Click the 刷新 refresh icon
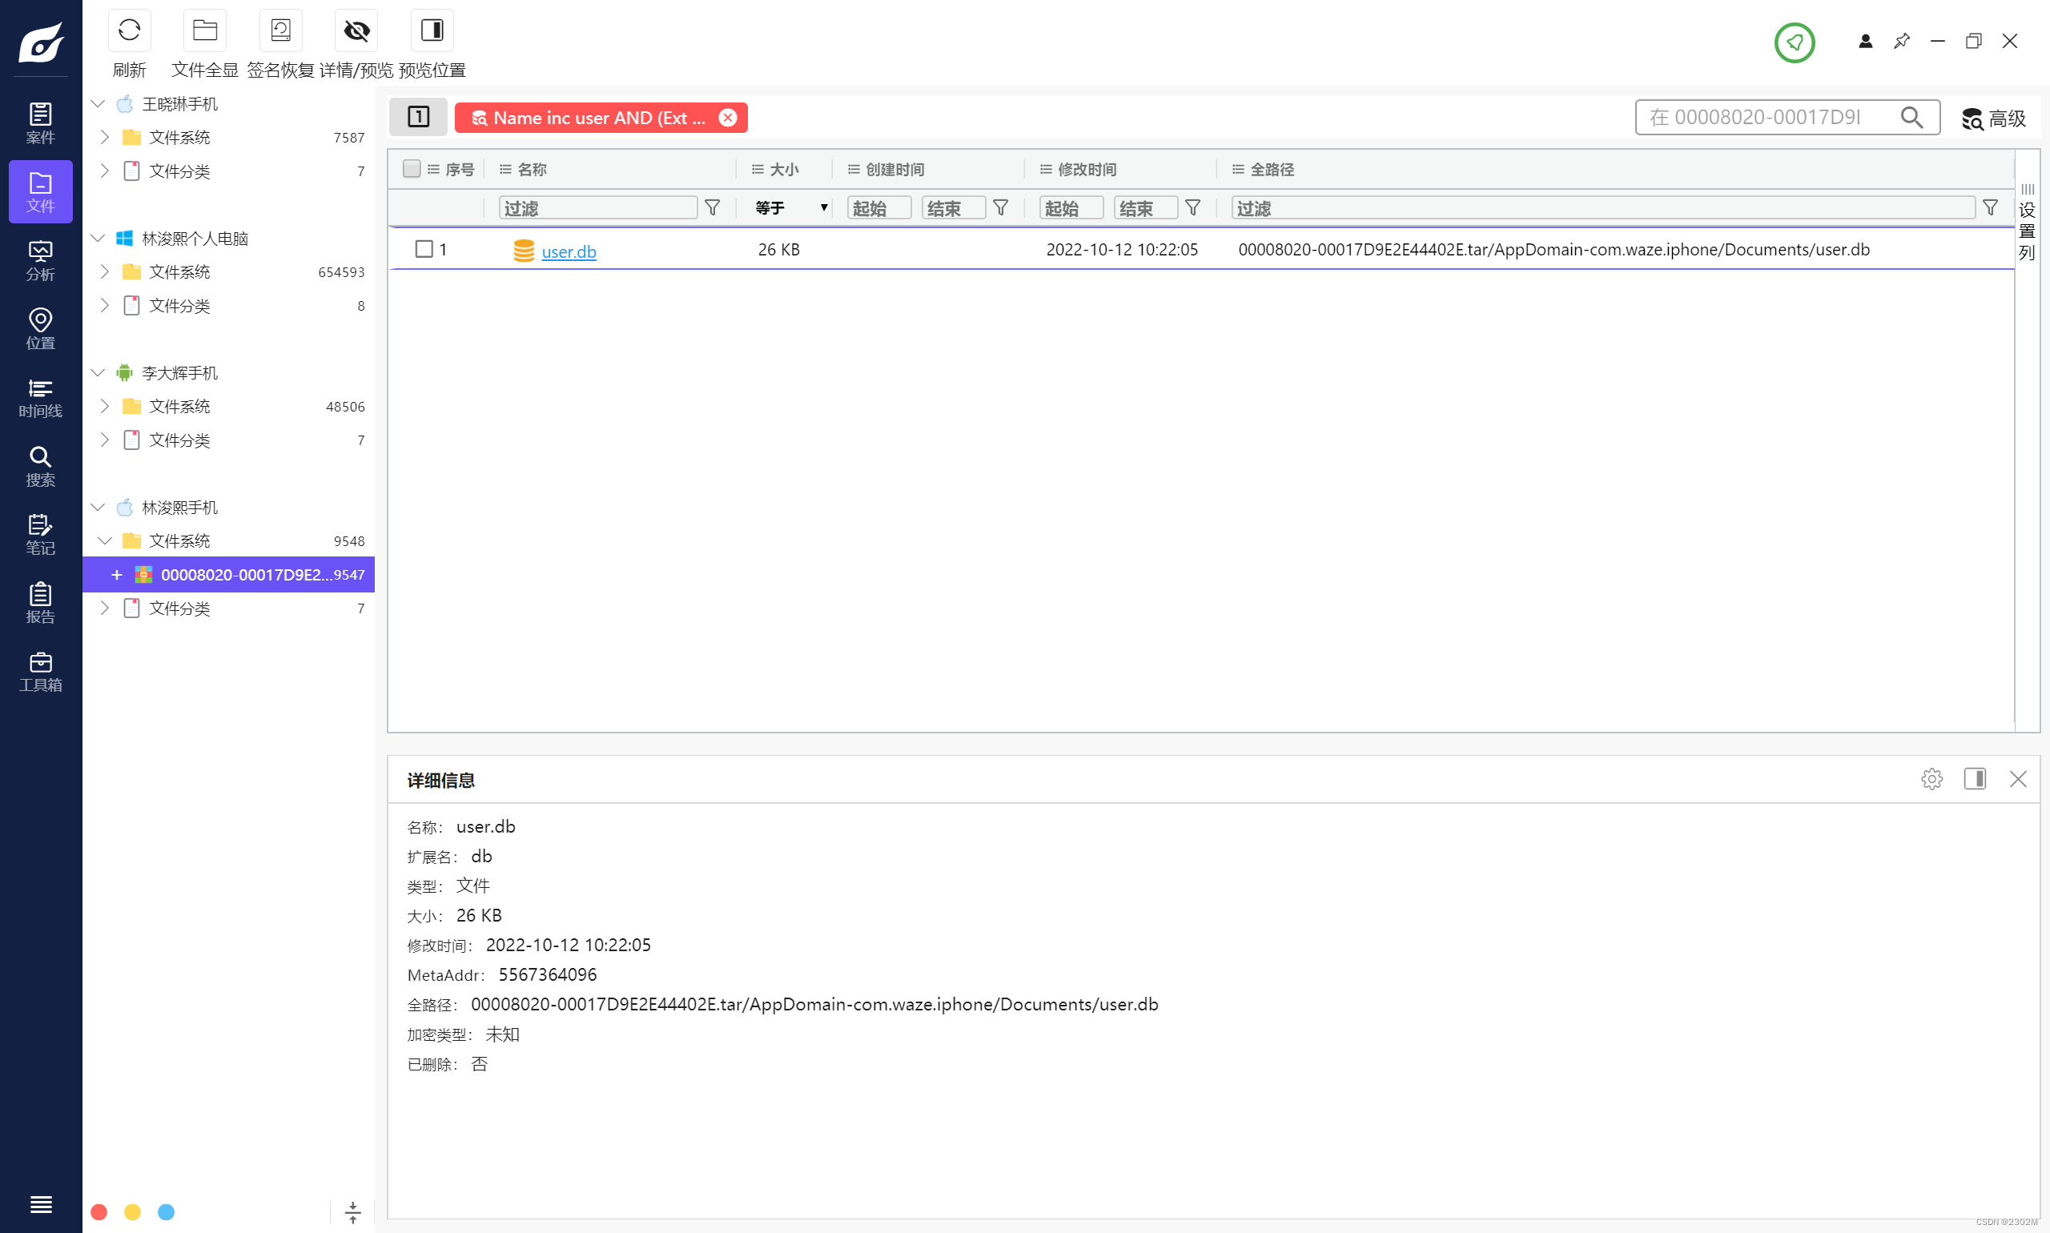Viewport: 2050px width, 1233px height. 129,30
